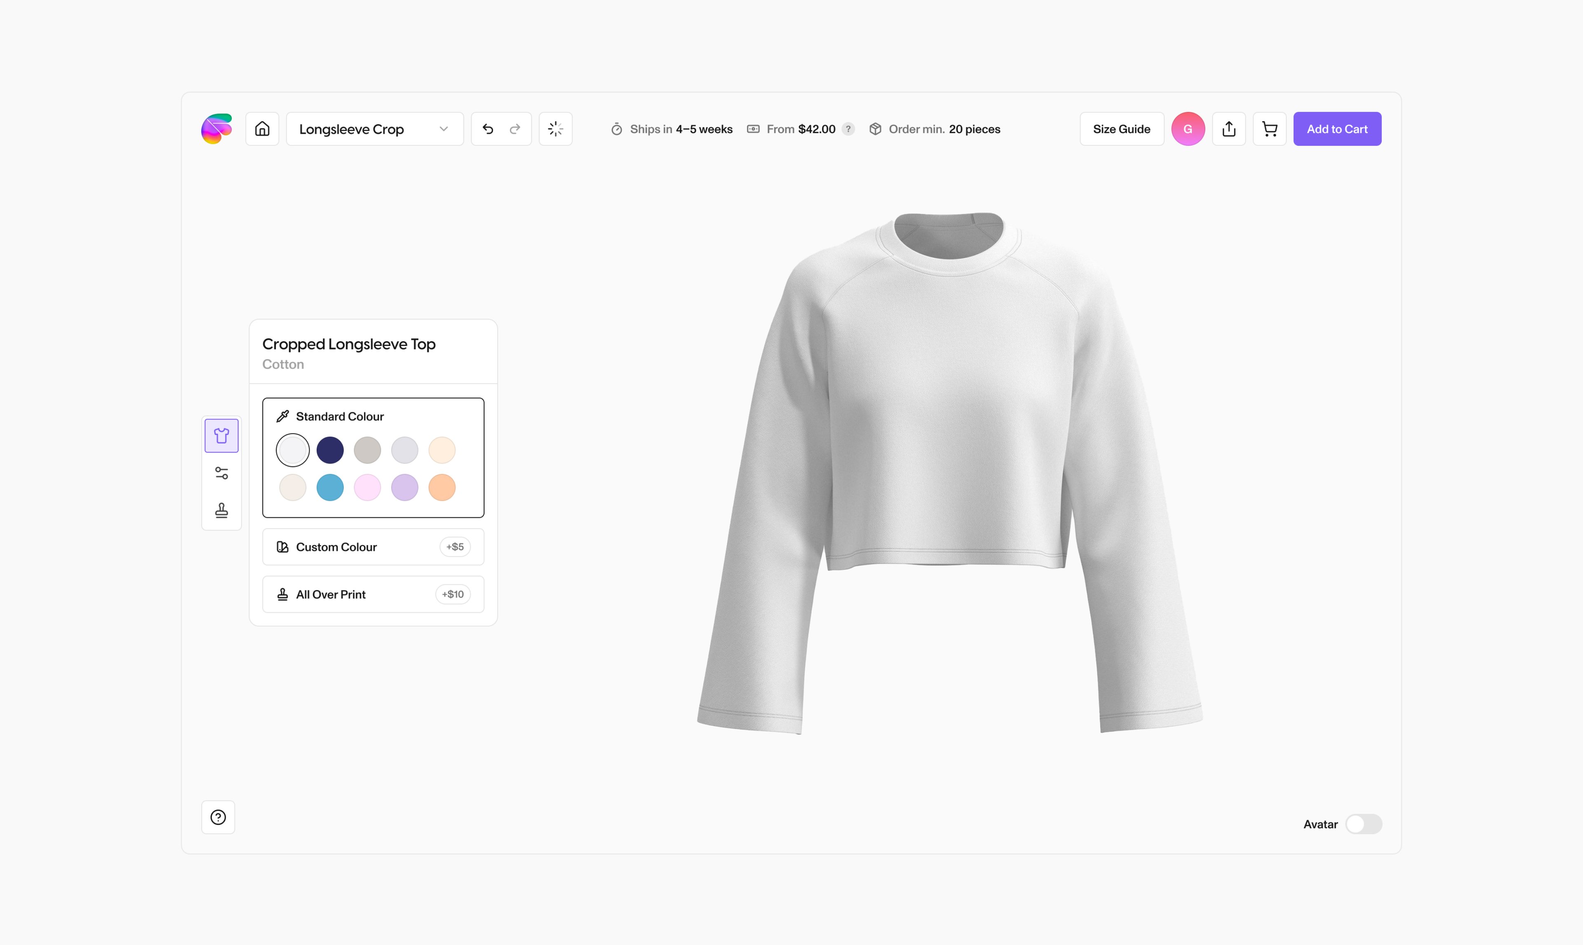Click the price info question mark
This screenshot has width=1583, height=945.
click(x=848, y=129)
